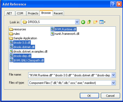This screenshot has width=123, height=102.
Task: Select the Browse tab
Action: tap(46, 13)
